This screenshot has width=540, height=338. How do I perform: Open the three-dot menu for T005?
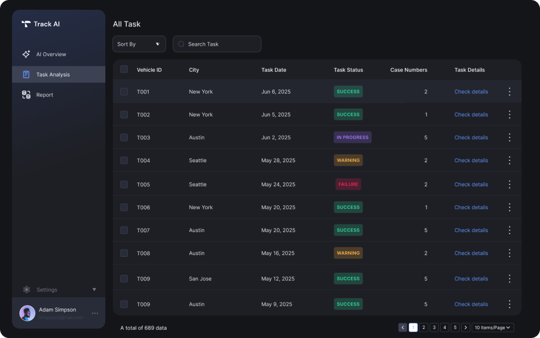tap(509, 184)
